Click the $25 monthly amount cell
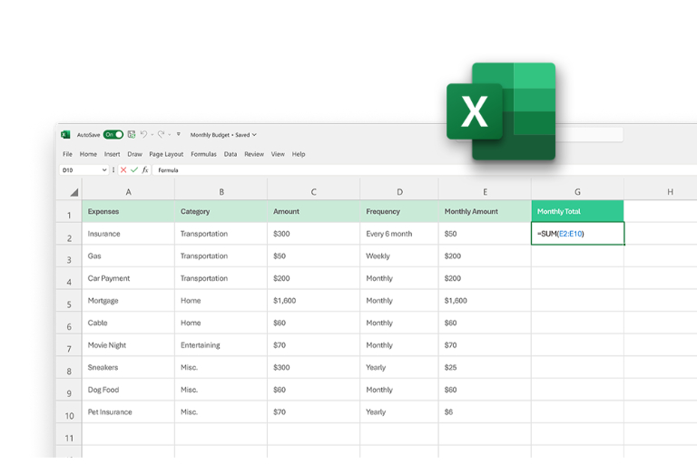This screenshot has height=464, width=697. [485, 367]
